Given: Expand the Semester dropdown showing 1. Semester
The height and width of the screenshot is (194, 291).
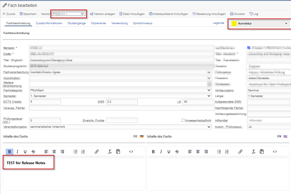Looking at the screenshot, I should point(120,96).
